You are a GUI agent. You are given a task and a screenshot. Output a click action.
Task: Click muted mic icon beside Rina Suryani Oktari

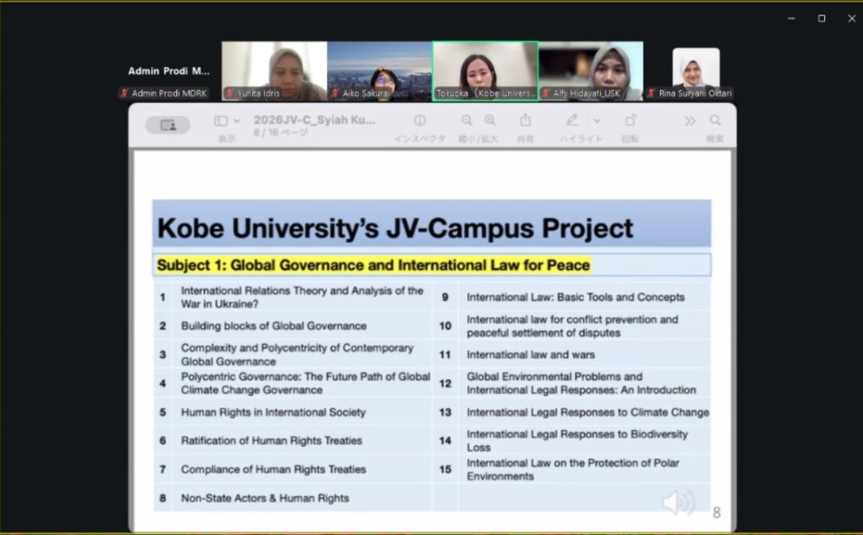click(x=651, y=94)
